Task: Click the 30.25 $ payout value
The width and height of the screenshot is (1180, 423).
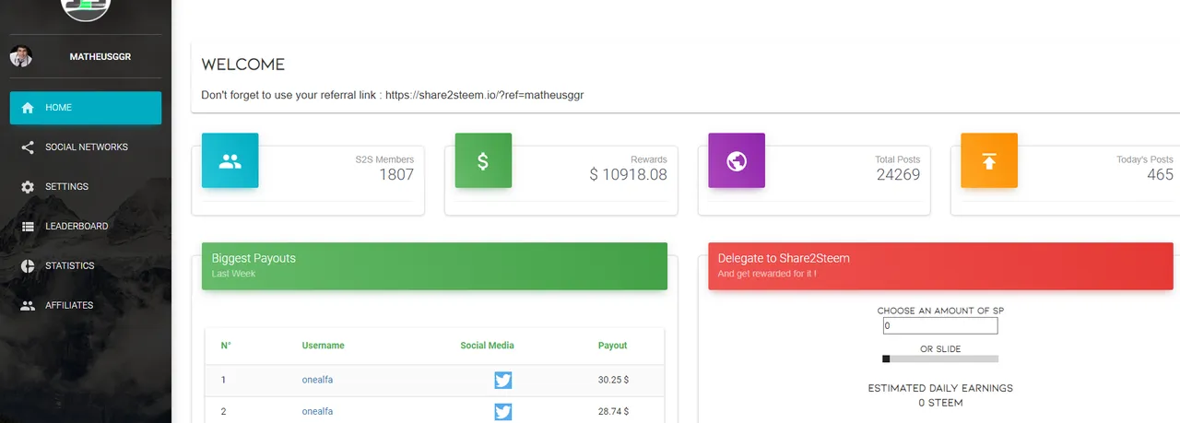Action: pyautogui.click(x=613, y=380)
